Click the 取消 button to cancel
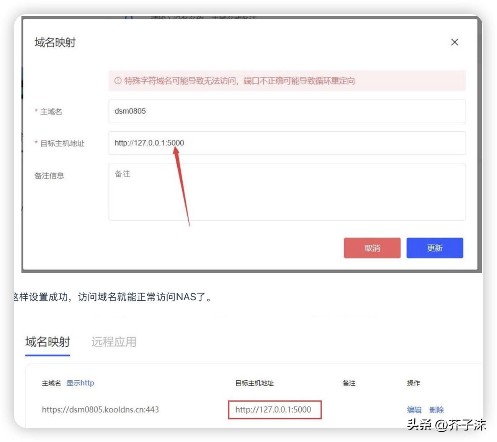The image size is (497, 442). pos(371,248)
